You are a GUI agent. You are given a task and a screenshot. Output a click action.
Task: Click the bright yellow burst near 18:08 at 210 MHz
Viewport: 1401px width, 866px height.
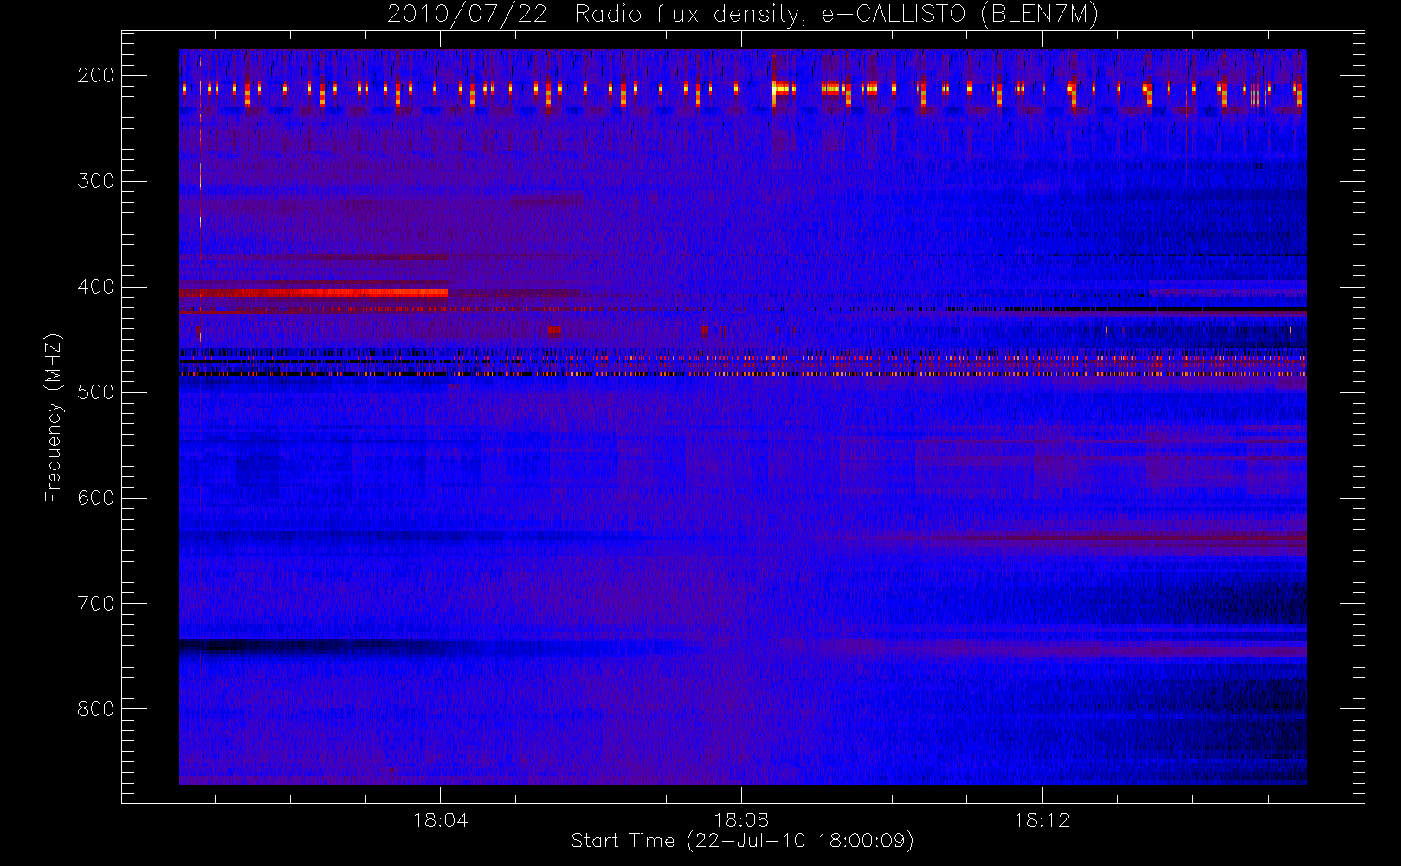(x=783, y=88)
